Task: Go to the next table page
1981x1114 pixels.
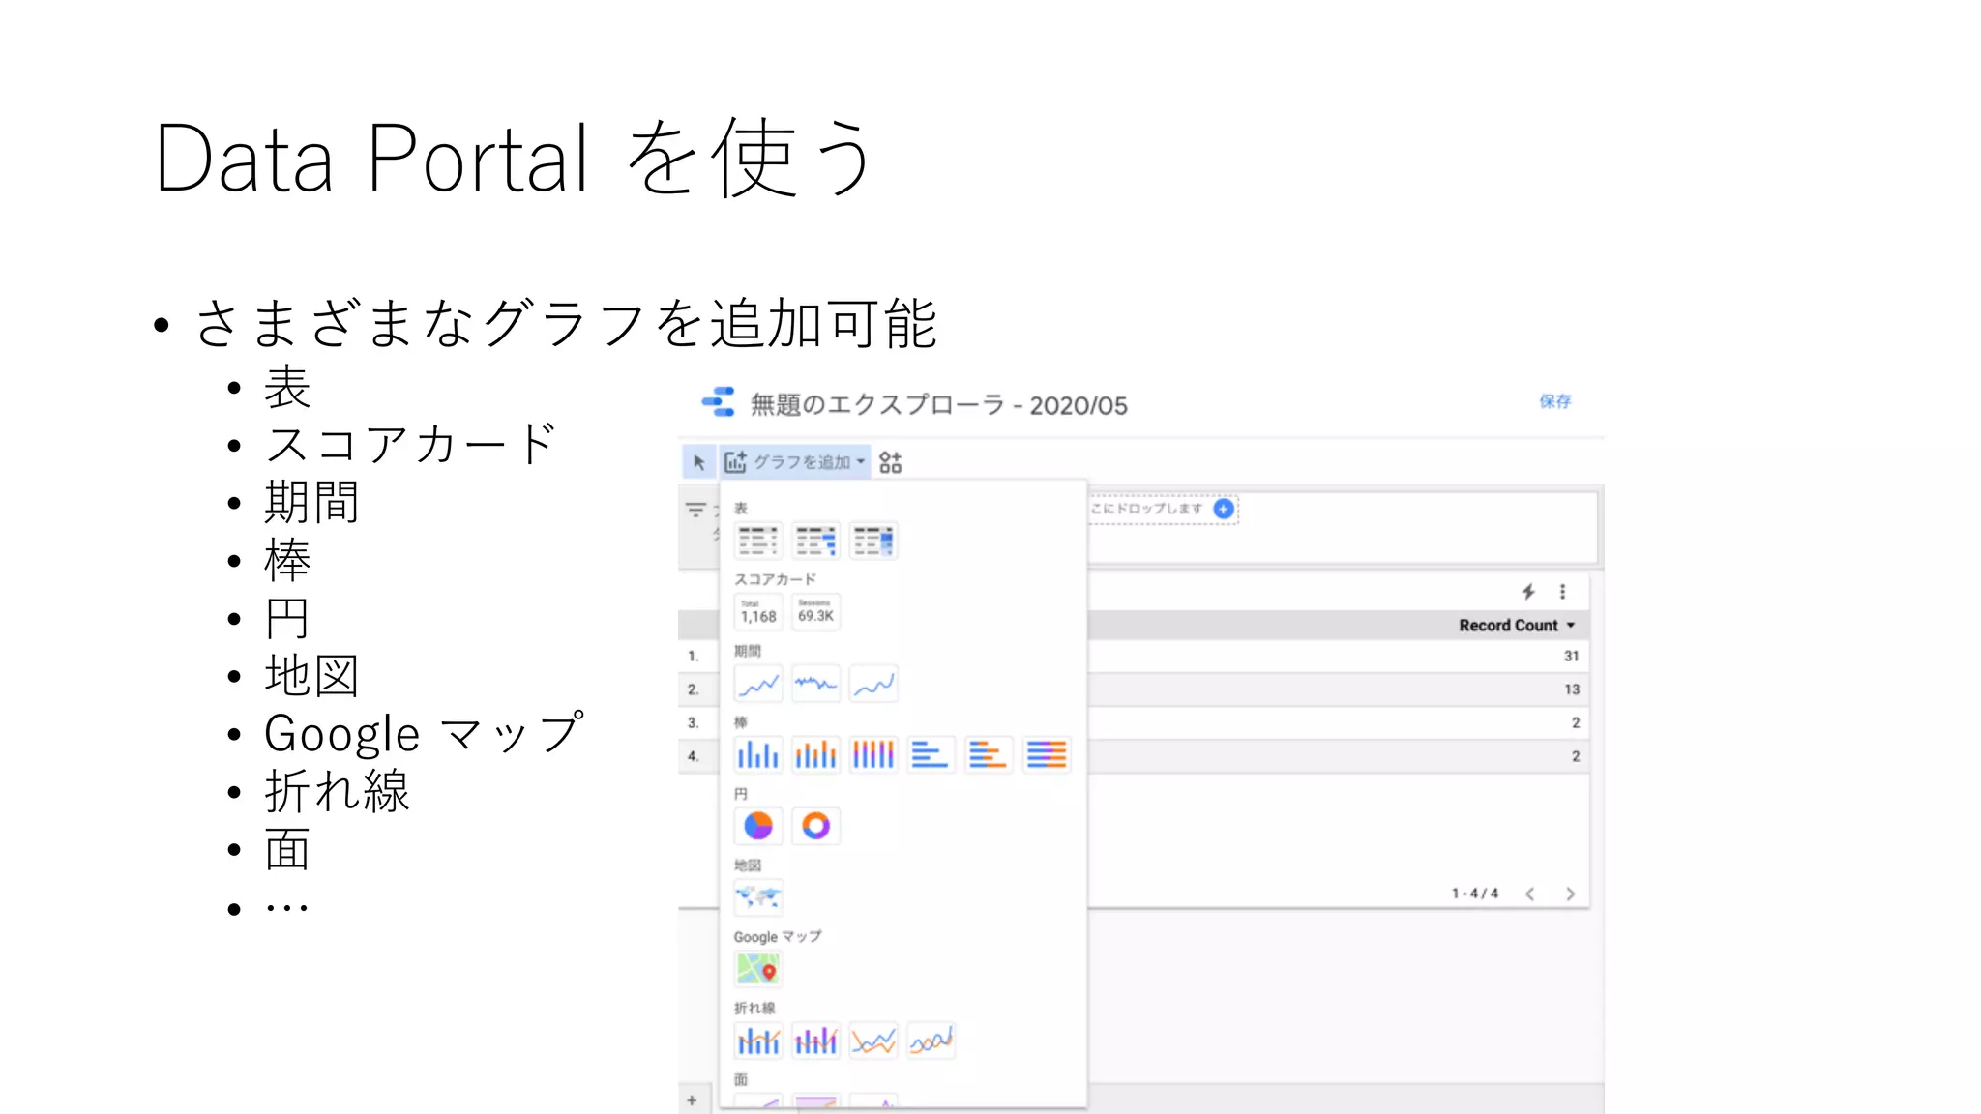Action: click(x=1570, y=894)
